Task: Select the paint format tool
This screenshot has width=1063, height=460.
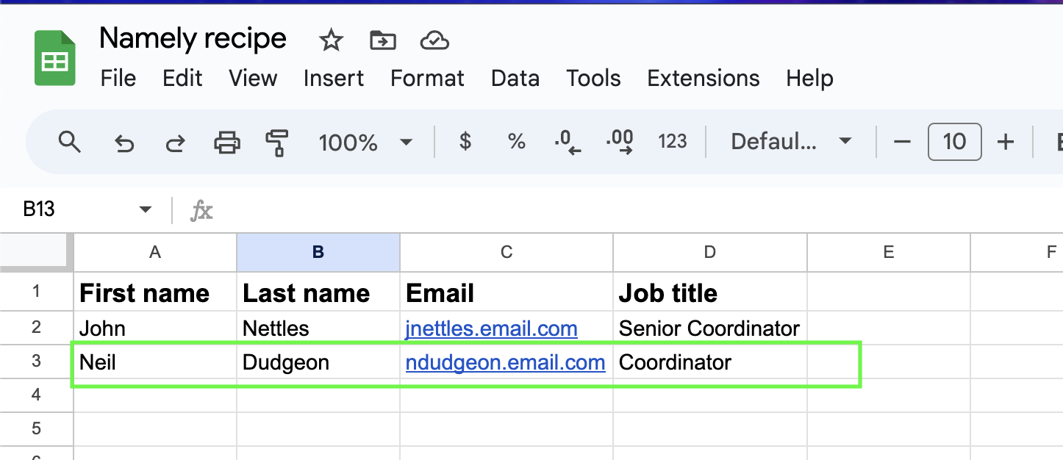Action: [x=277, y=141]
